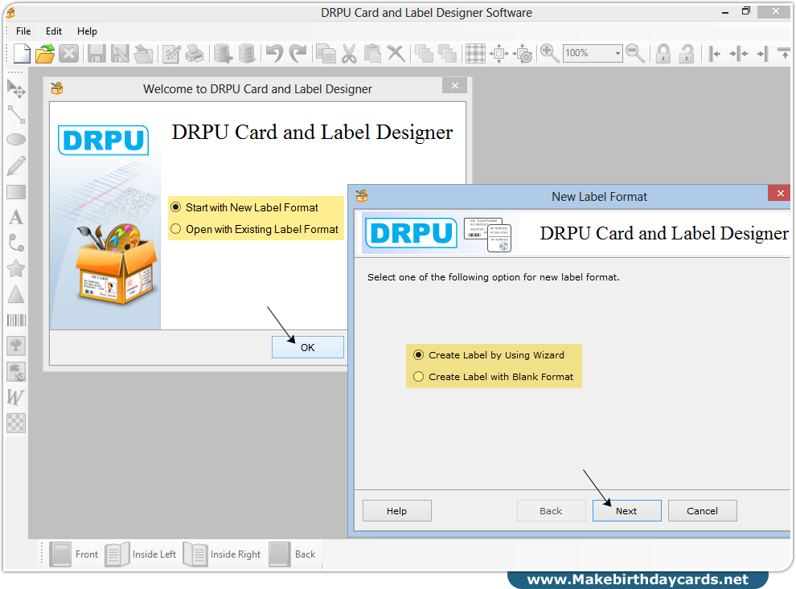Open an existing file via folder icon
796x589 pixels.
point(45,53)
